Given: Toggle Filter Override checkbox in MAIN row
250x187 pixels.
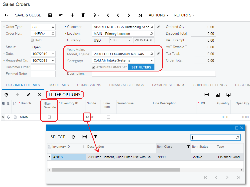Looking at the screenshot, I should click(x=49, y=117).
